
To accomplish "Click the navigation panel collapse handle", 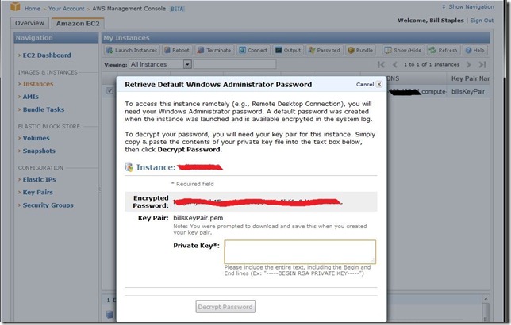I will [100, 190].
